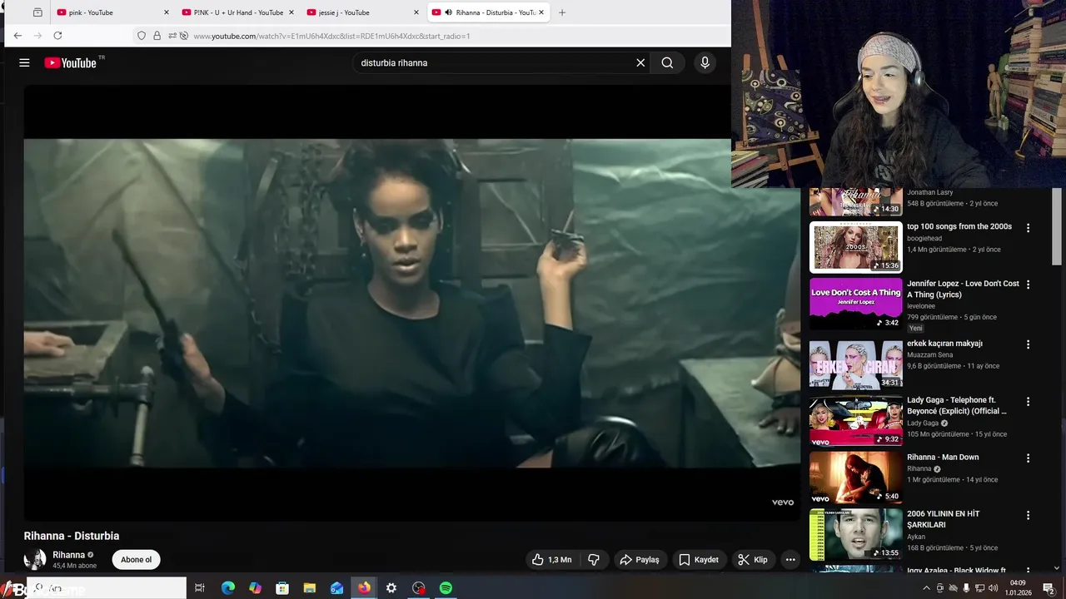Open Windows Settings gear in taskbar
Viewport: 1066px width, 599px height.
[391, 588]
